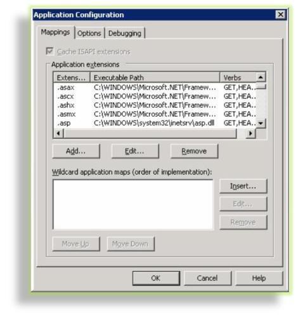Click the Help button

[259, 278]
